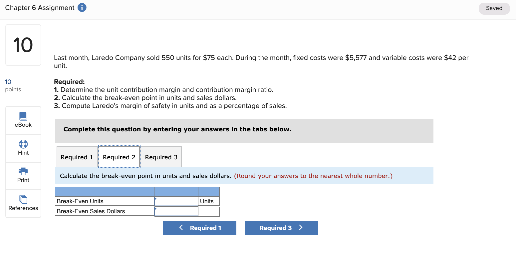The height and width of the screenshot is (270, 516).
Task: Switch to the Required 3 tab
Action: pos(161,157)
